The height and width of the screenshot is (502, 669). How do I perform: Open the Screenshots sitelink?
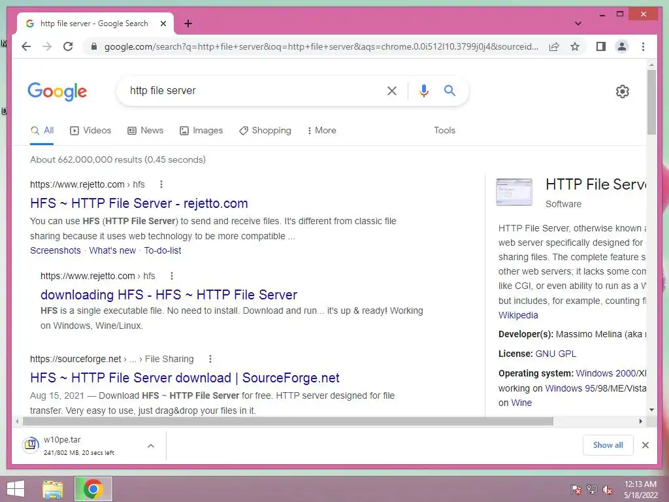[x=56, y=250]
